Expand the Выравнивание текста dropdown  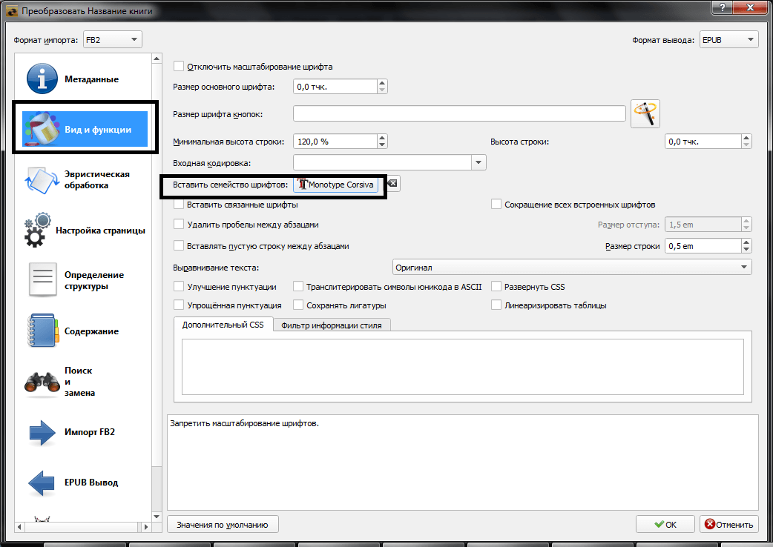(x=745, y=267)
